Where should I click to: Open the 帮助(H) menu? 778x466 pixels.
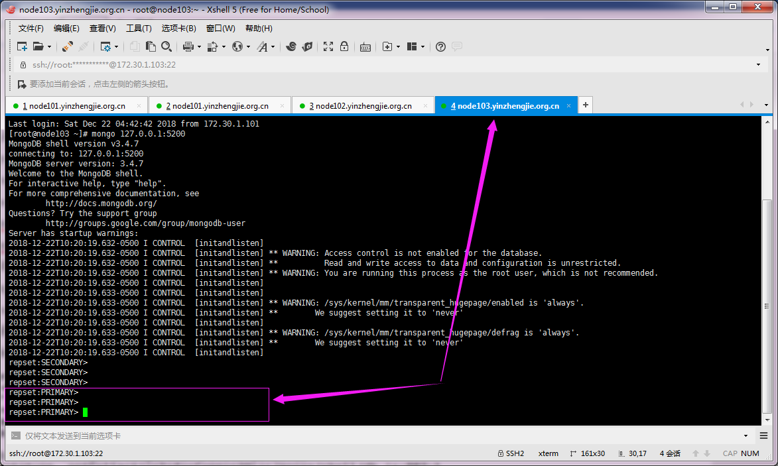pyautogui.click(x=259, y=29)
